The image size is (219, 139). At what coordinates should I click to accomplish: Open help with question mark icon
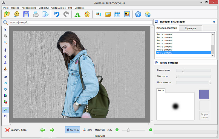[x=138, y=14]
